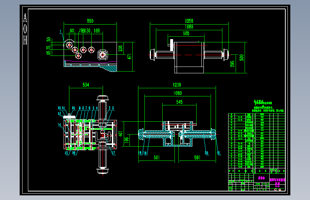Image resolution: width=310 pixels, height=200 pixels.
Task: Select the 534 dimension text
Action: pos(86,85)
